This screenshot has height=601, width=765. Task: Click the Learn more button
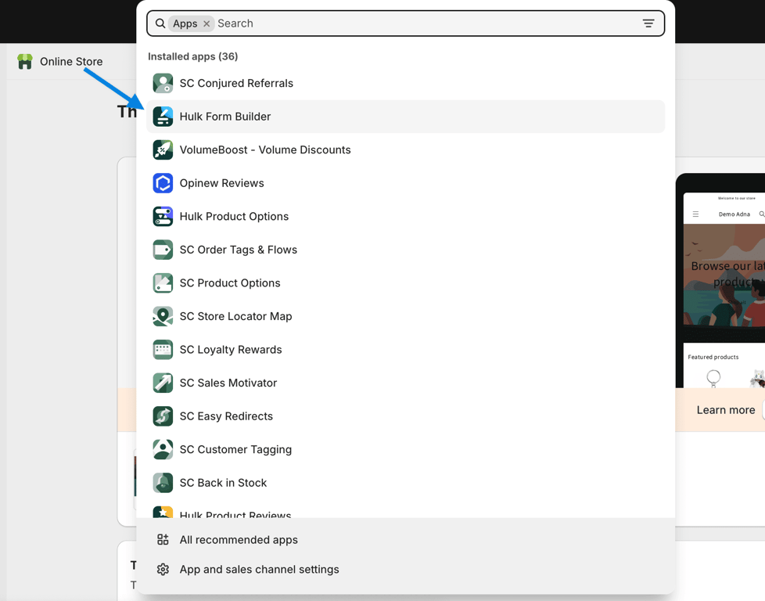(725, 409)
